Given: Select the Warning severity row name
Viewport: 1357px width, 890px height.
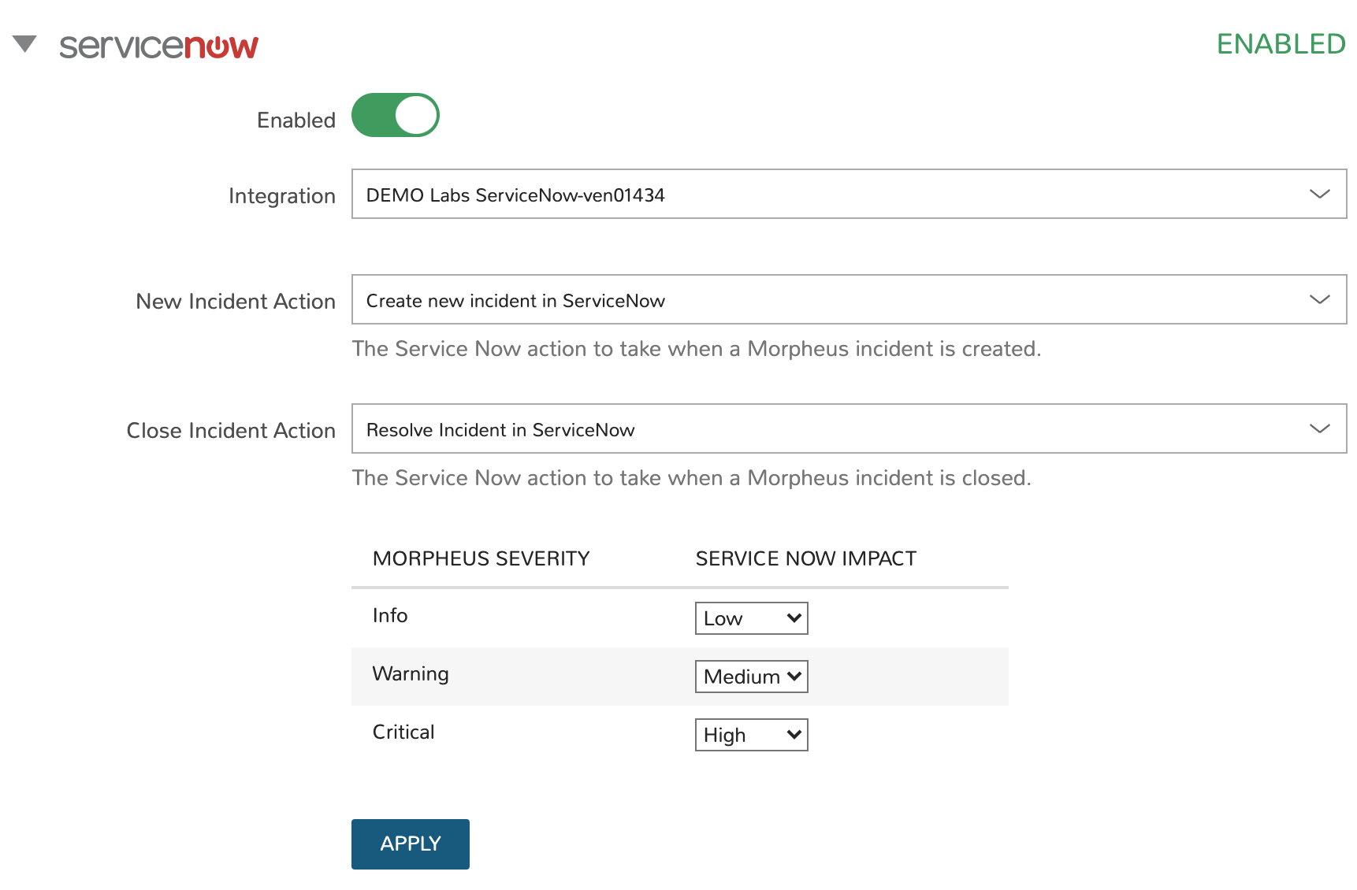Looking at the screenshot, I should pos(410,674).
